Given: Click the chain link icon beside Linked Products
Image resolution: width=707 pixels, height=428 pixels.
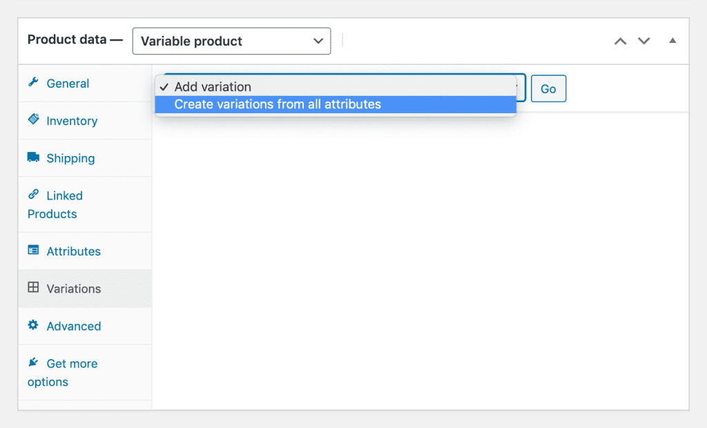Looking at the screenshot, I should 33,195.
